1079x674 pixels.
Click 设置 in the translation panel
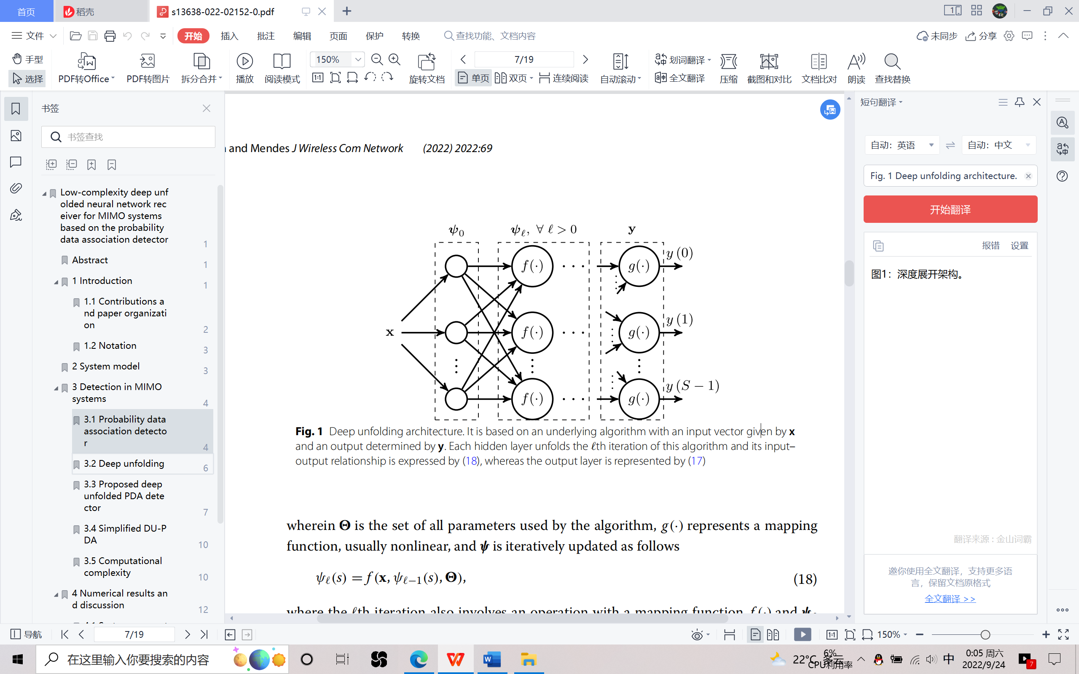[1019, 246]
